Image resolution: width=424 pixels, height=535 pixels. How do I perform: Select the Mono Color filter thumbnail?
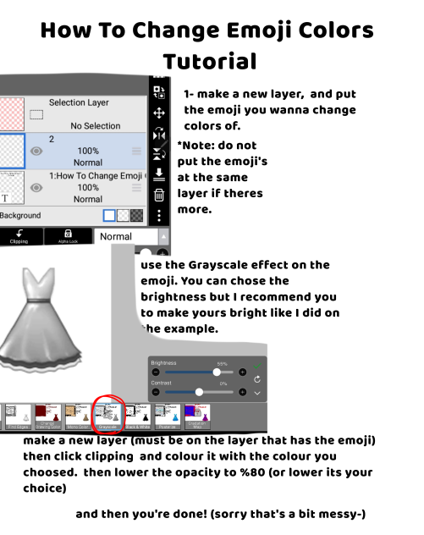pos(78,416)
